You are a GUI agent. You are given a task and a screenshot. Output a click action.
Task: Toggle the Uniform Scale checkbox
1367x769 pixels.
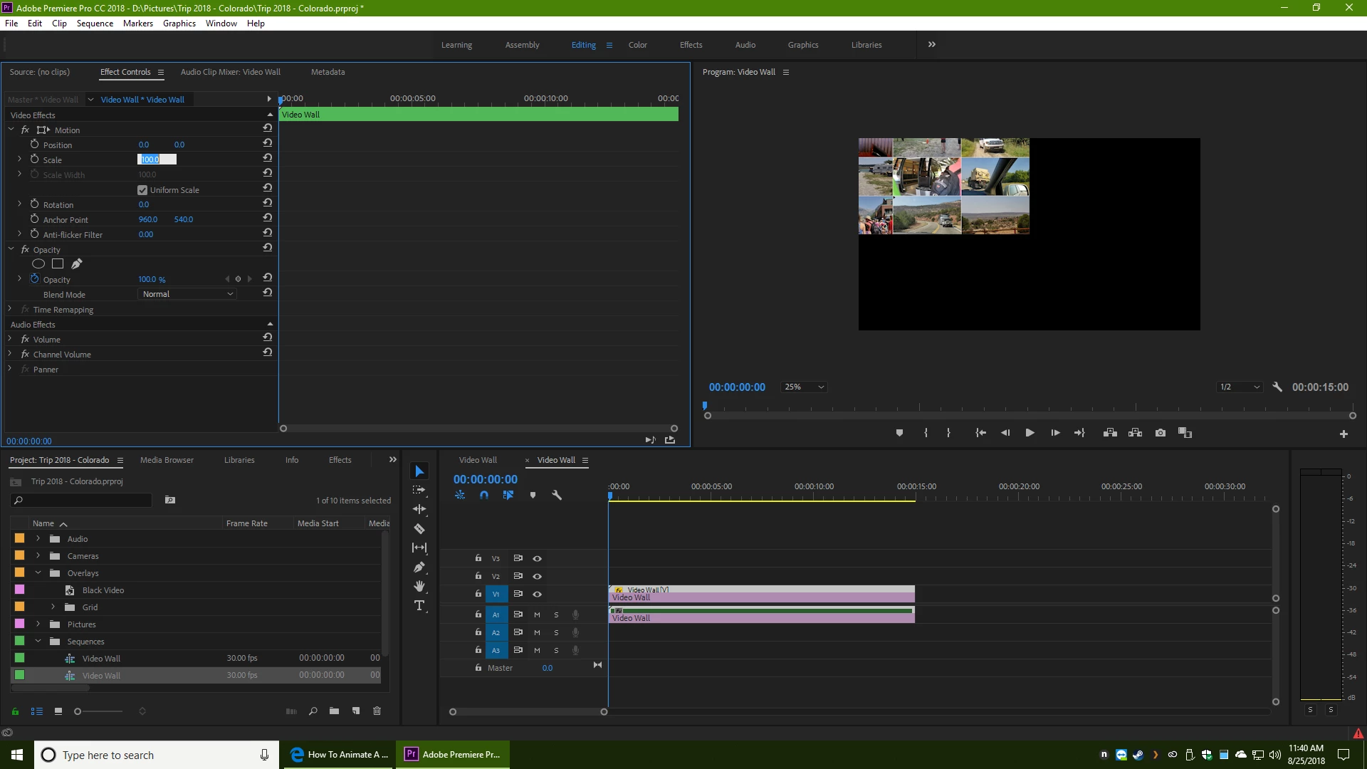(x=142, y=190)
